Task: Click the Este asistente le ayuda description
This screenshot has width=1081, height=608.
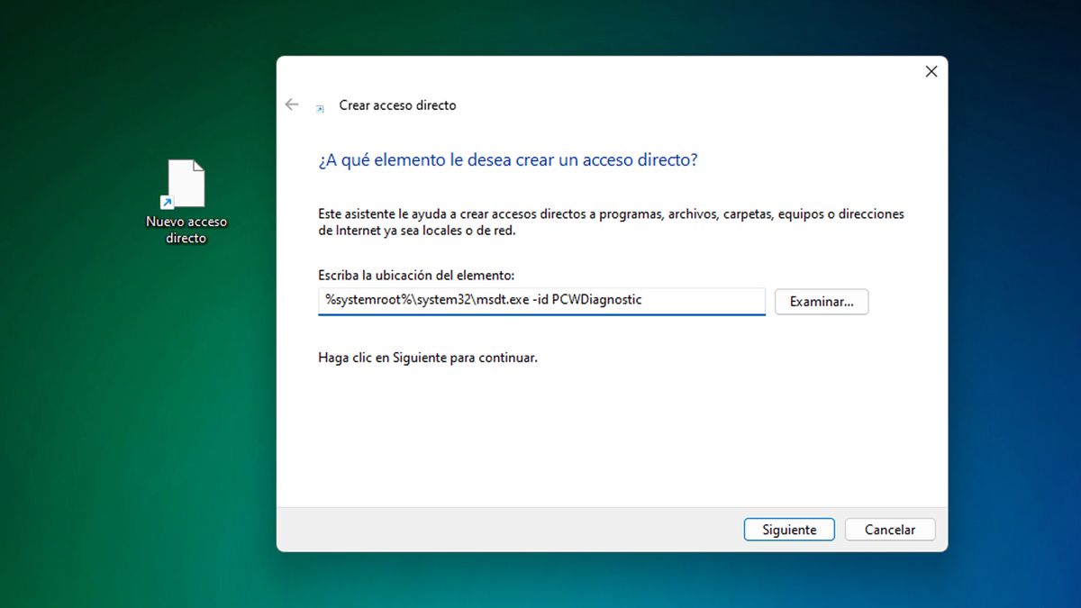Action: point(611,222)
